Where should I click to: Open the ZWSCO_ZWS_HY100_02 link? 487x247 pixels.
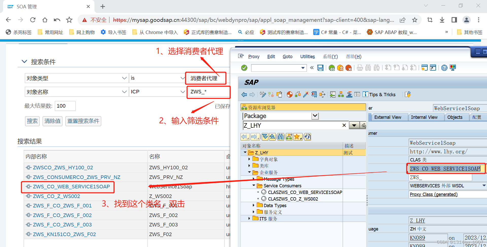coord(63,168)
